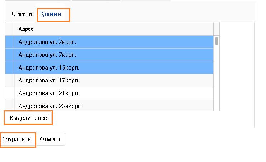Click the address list scrollbar thumb
This screenshot has height=162, width=266.
coord(217,41)
